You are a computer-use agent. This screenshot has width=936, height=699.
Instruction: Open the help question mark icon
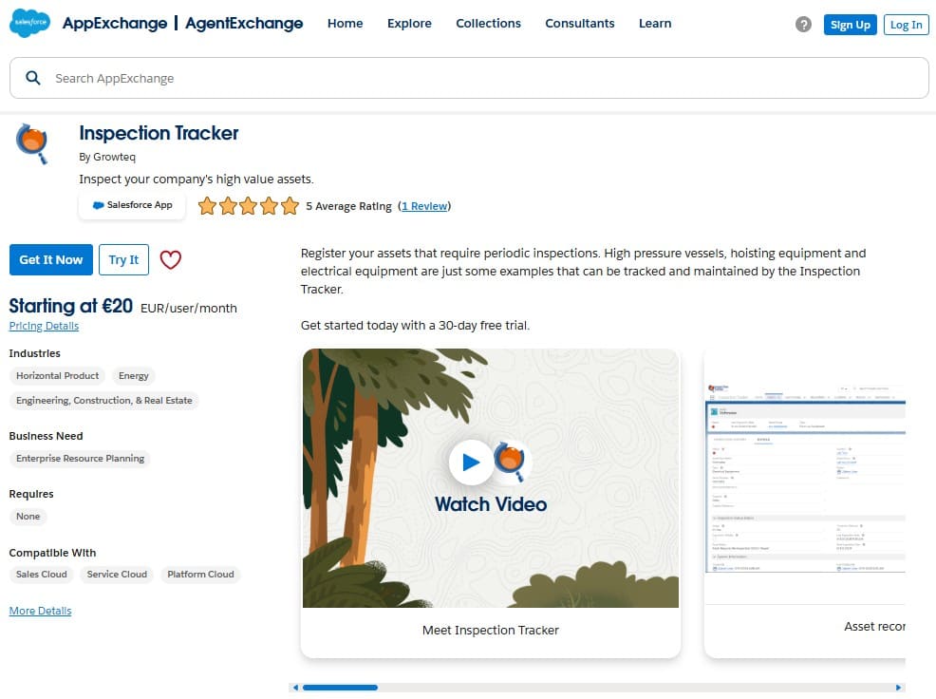pos(803,25)
